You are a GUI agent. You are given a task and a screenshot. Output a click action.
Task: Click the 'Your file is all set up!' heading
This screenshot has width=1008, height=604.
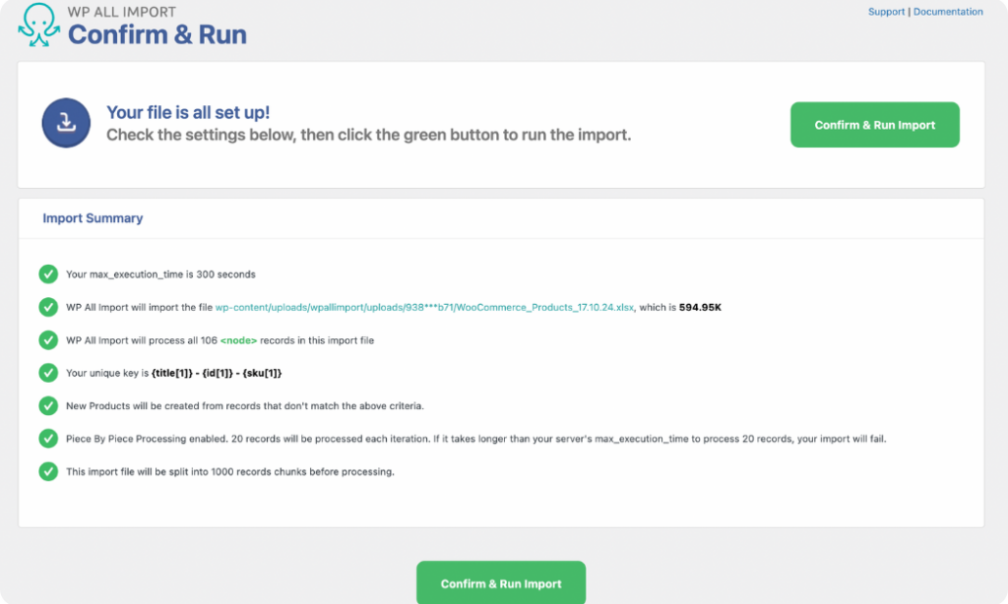point(188,112)
